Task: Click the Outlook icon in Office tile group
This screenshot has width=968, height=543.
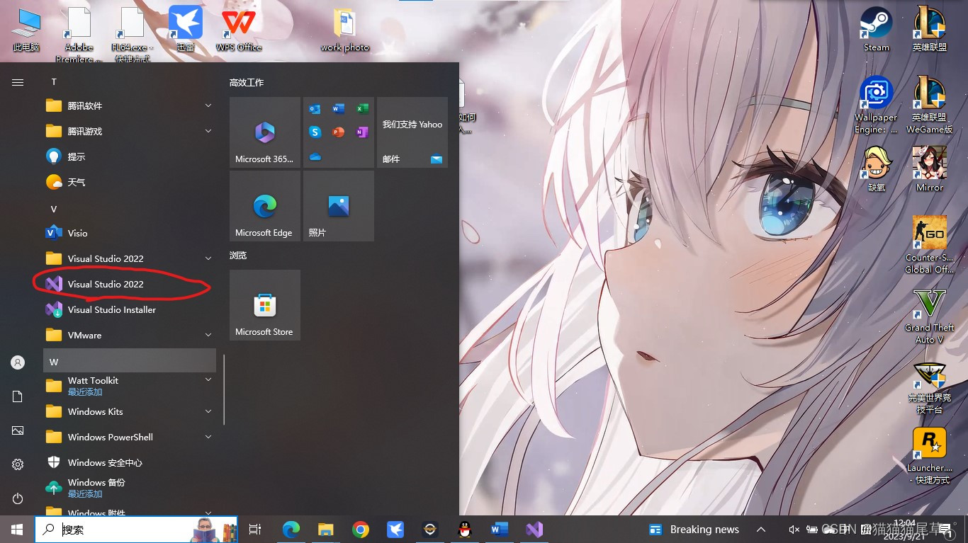Action: click(x=315, y=109)
